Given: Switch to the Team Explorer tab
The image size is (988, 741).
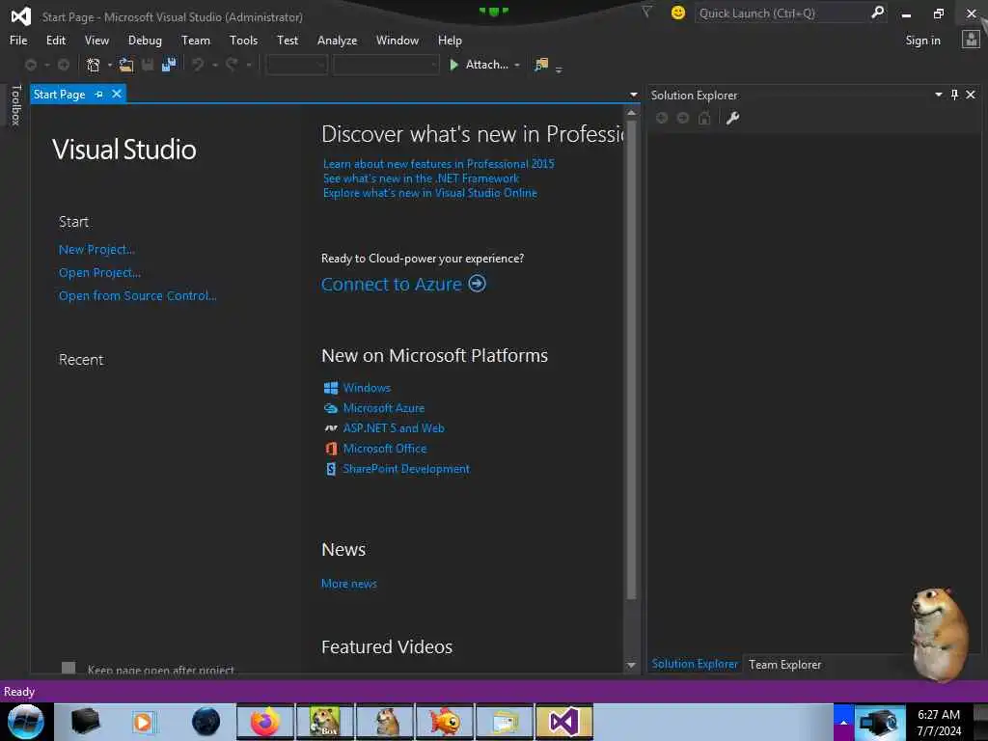Looking at the screenshot, I should point(784,664).
